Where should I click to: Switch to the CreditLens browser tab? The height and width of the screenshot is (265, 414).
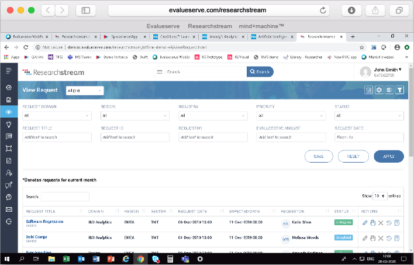(174, 37)
